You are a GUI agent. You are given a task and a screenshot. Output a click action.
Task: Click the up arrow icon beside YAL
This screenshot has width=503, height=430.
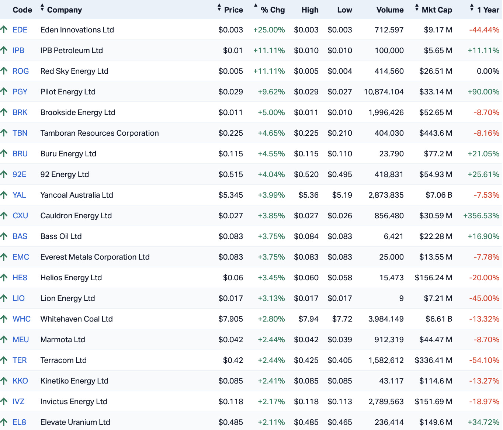pos(4,195)
